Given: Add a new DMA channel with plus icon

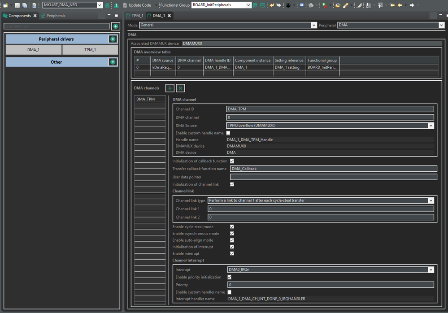Looking at the screenshot, I should click(x=170, y=88).
